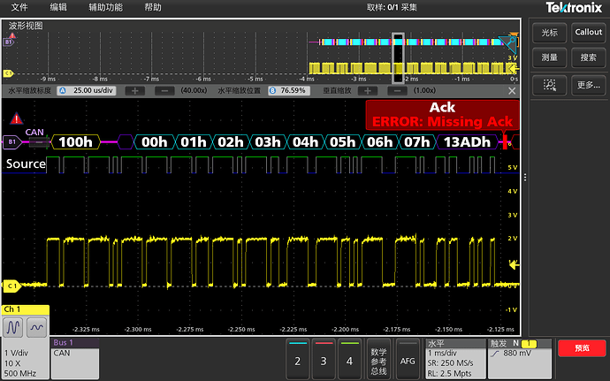The image size is (610, 381).
Task: Open the 文件 menu
Action: pyautogui.click(x=19, y=7)
